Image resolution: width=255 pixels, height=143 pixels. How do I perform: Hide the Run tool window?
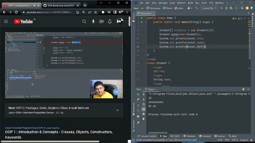[x=248, y=89]
